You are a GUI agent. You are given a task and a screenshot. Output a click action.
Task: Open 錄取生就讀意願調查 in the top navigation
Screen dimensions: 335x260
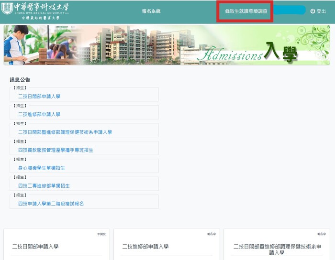246,11
